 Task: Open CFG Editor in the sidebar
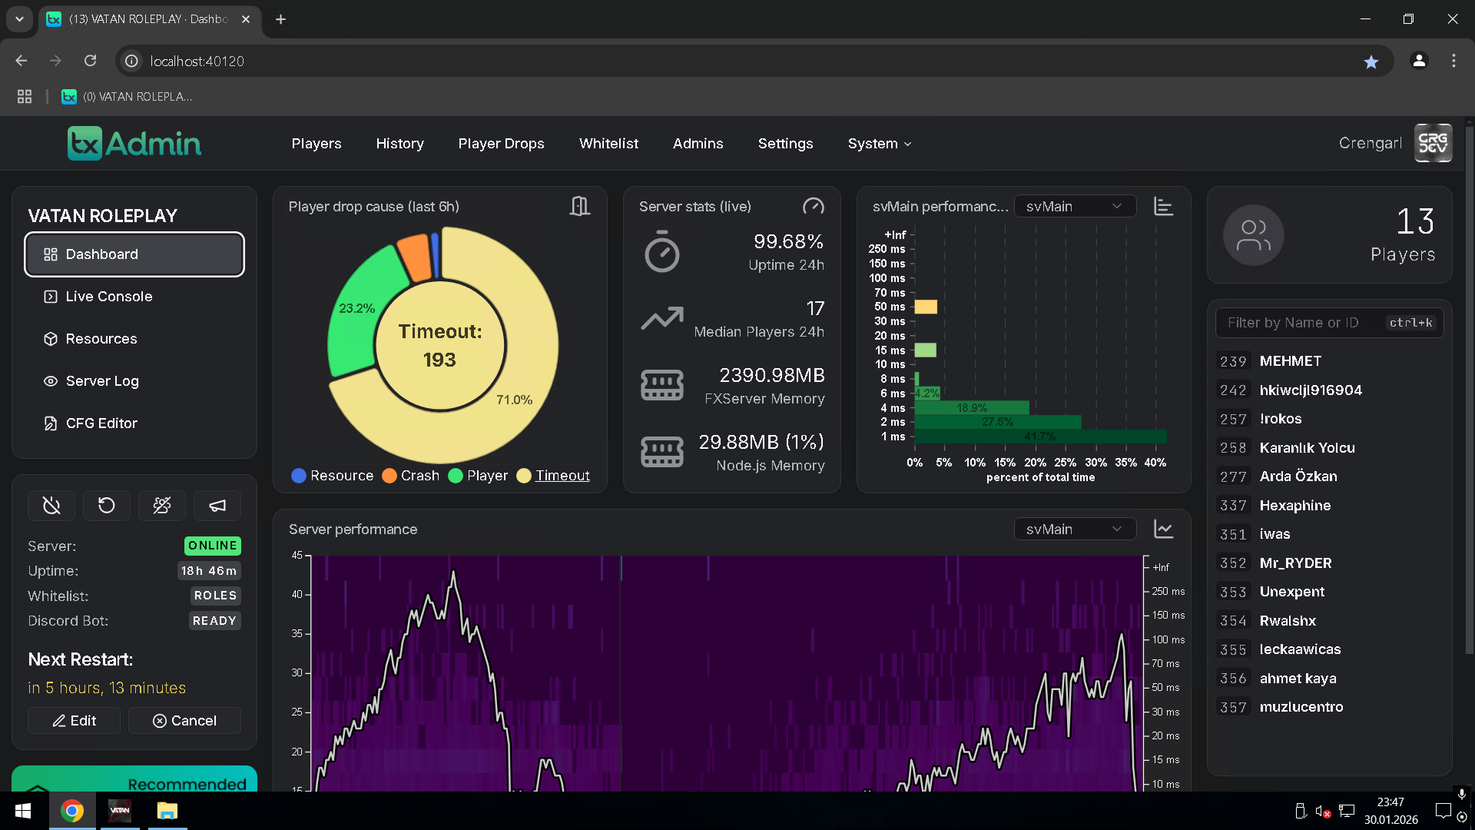pos(134,423)
